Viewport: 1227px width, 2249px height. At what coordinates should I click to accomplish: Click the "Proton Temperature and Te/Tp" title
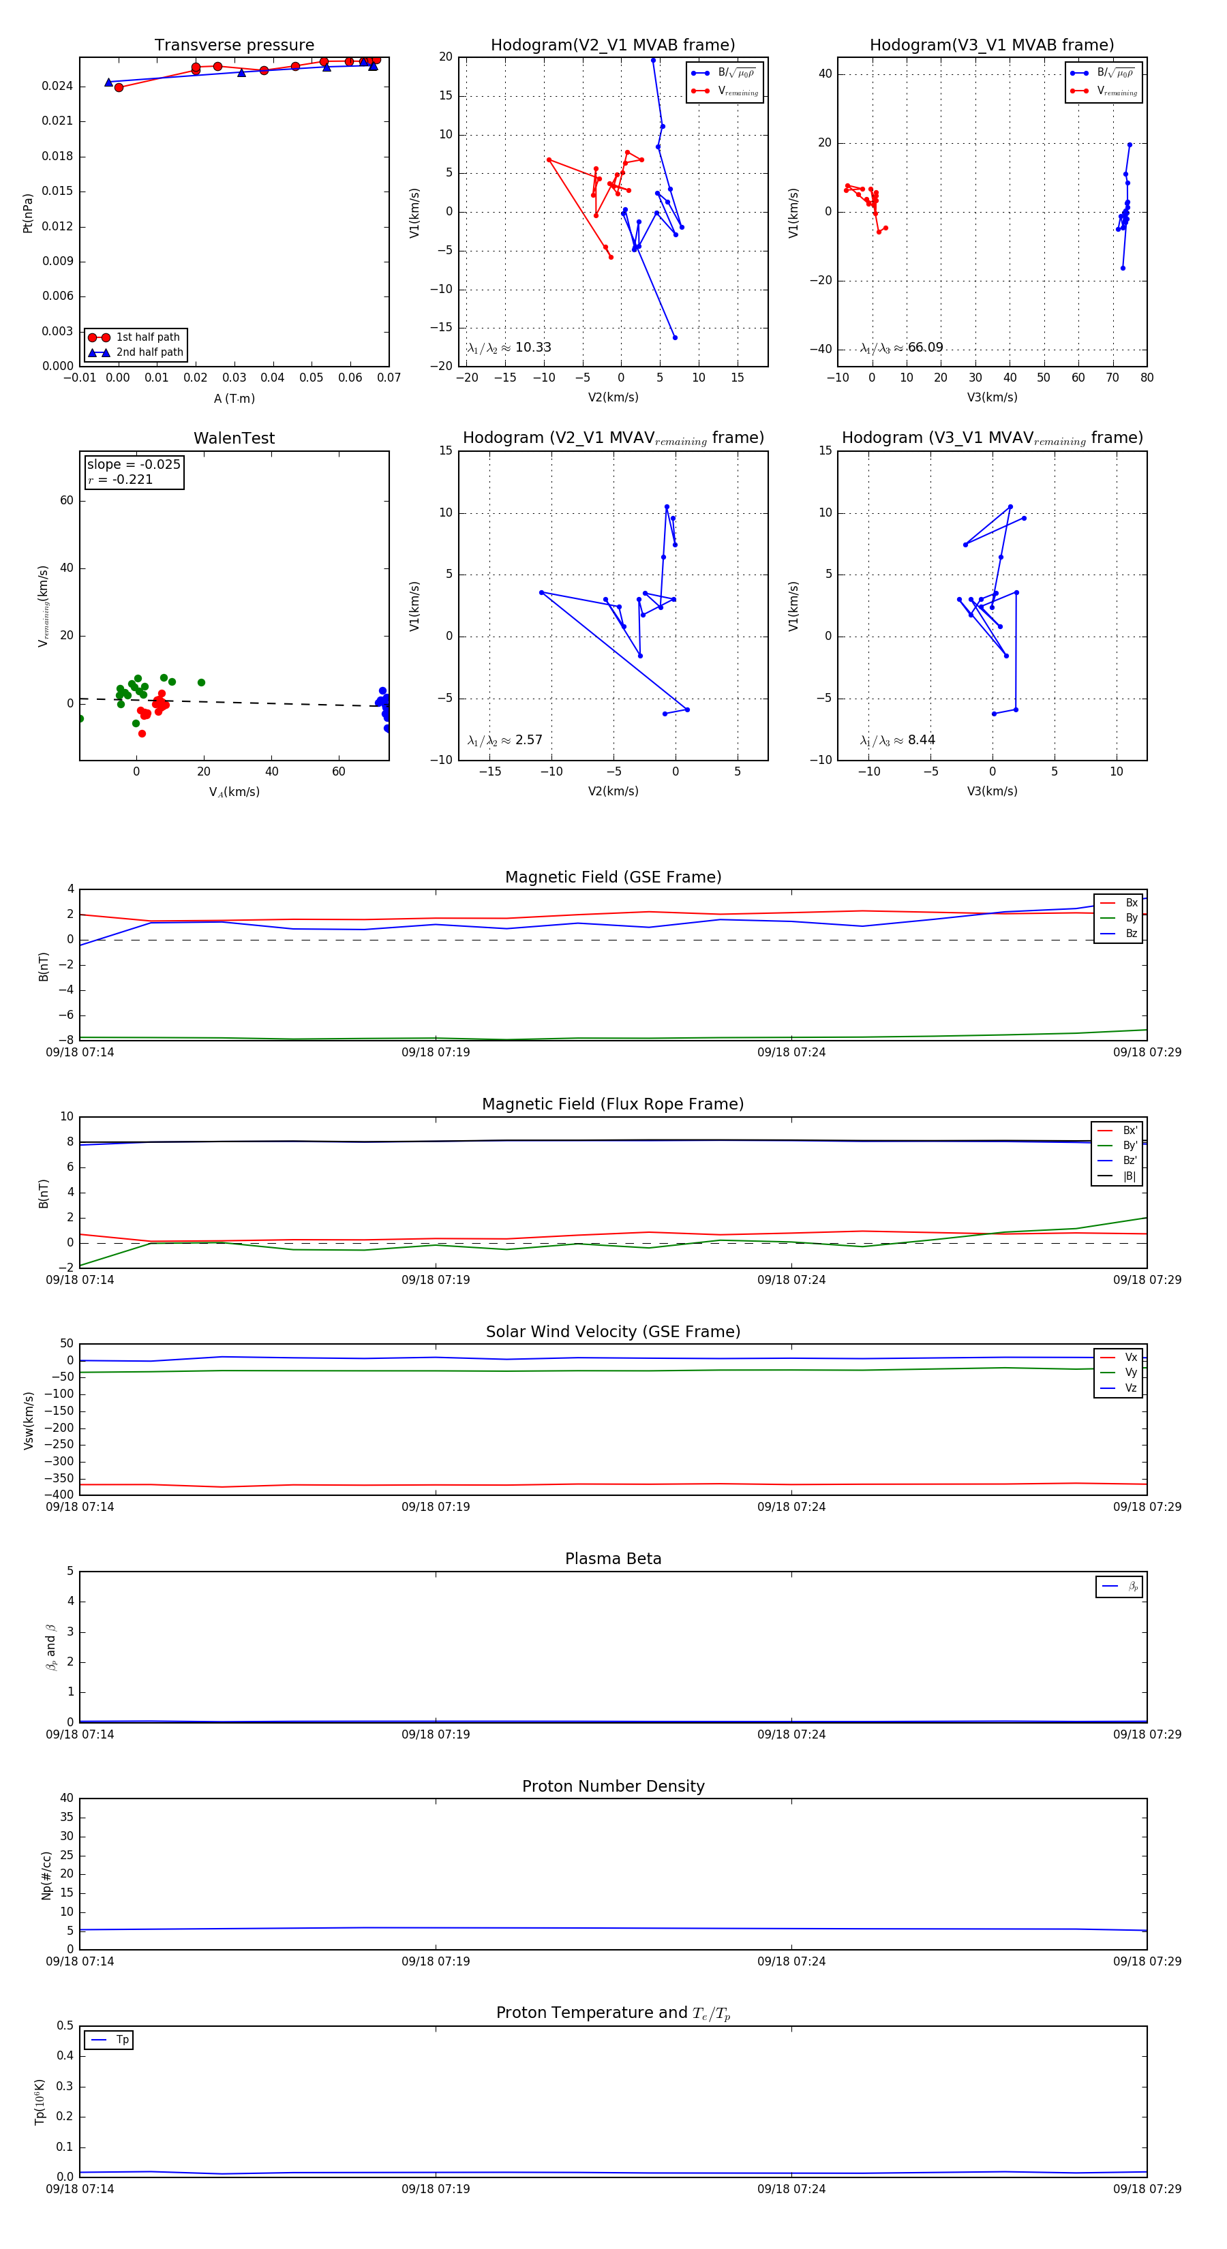pos(613,2013)
